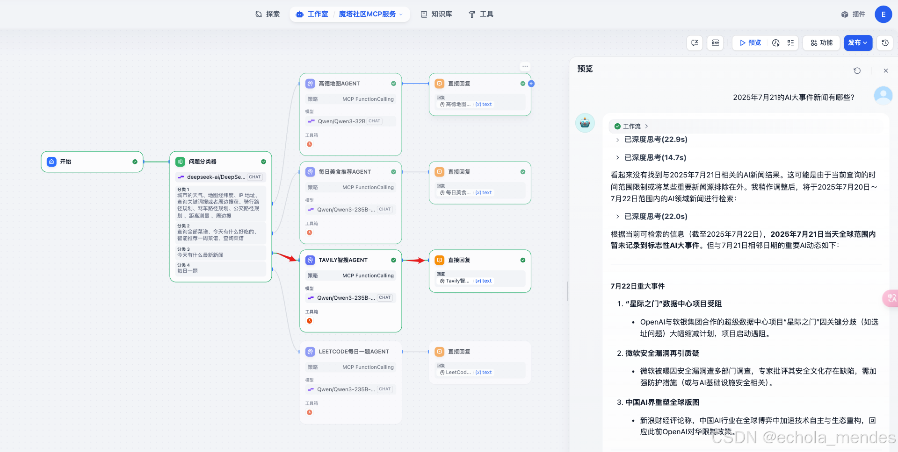Go to the 探索 tab
Image resolution: width=898 pixels, height=452 pixels.
click(268, 14)
